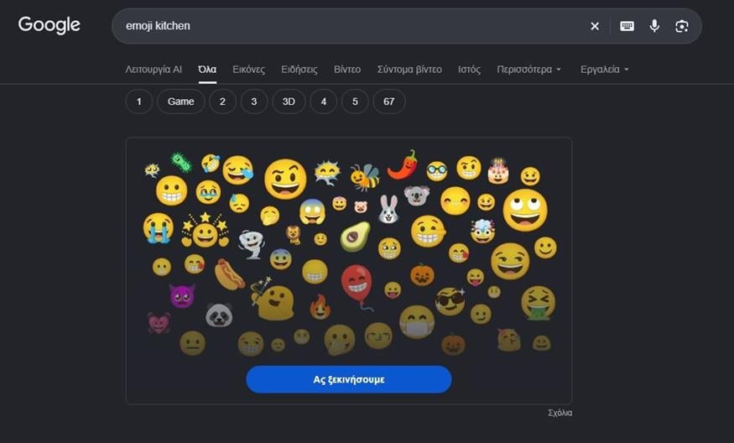Click the green microbe emoji
Viewport: 734px width, 443px height.
click(x=181, y=162)
